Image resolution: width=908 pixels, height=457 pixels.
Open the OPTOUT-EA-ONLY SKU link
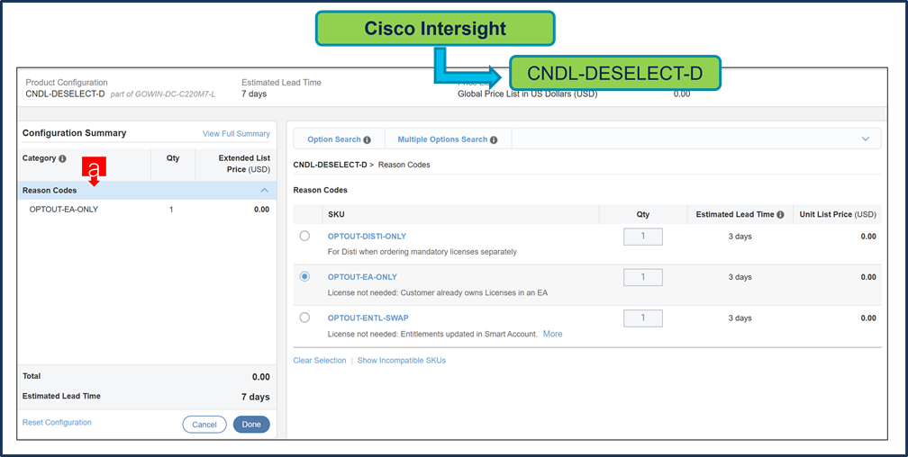tap(362, 277)
